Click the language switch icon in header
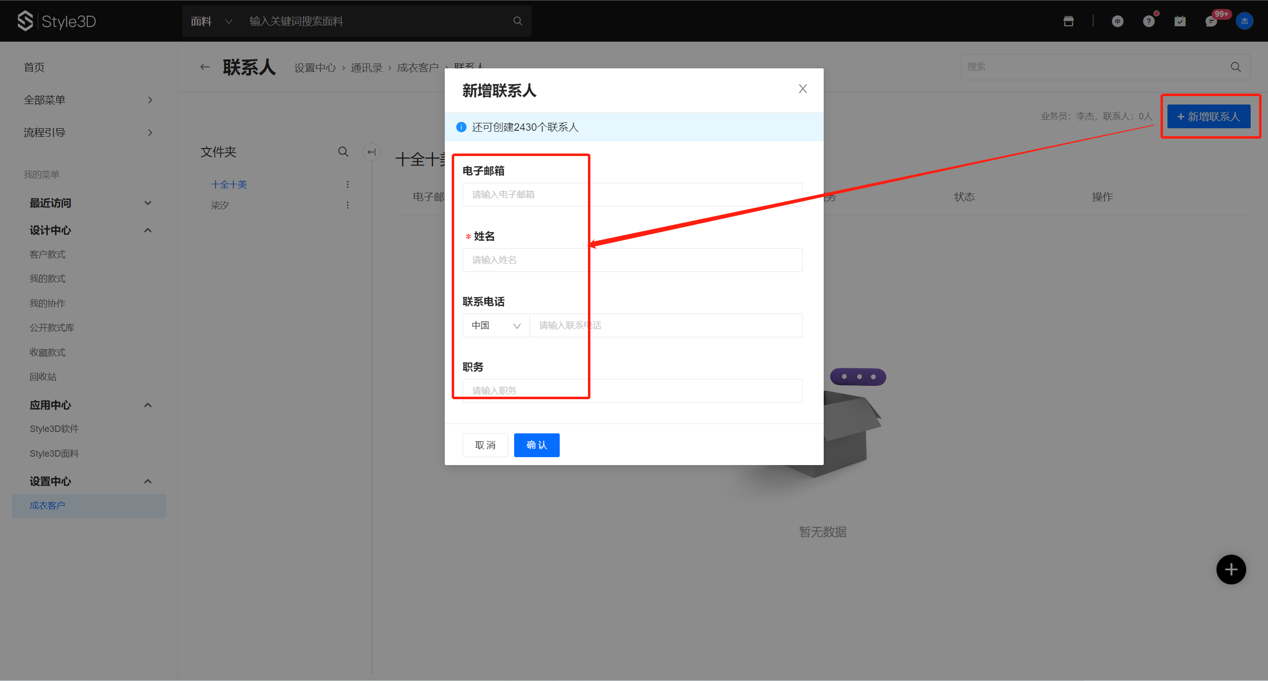This screenshot has height=681, width=1268. coord(1117,21)
